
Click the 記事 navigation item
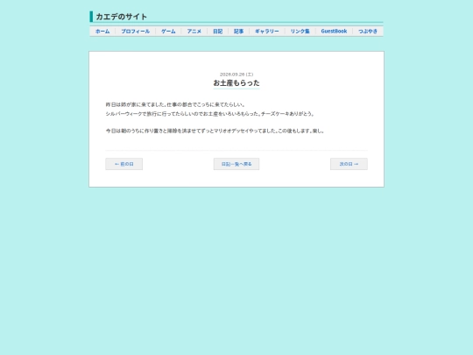pos(238,31)
